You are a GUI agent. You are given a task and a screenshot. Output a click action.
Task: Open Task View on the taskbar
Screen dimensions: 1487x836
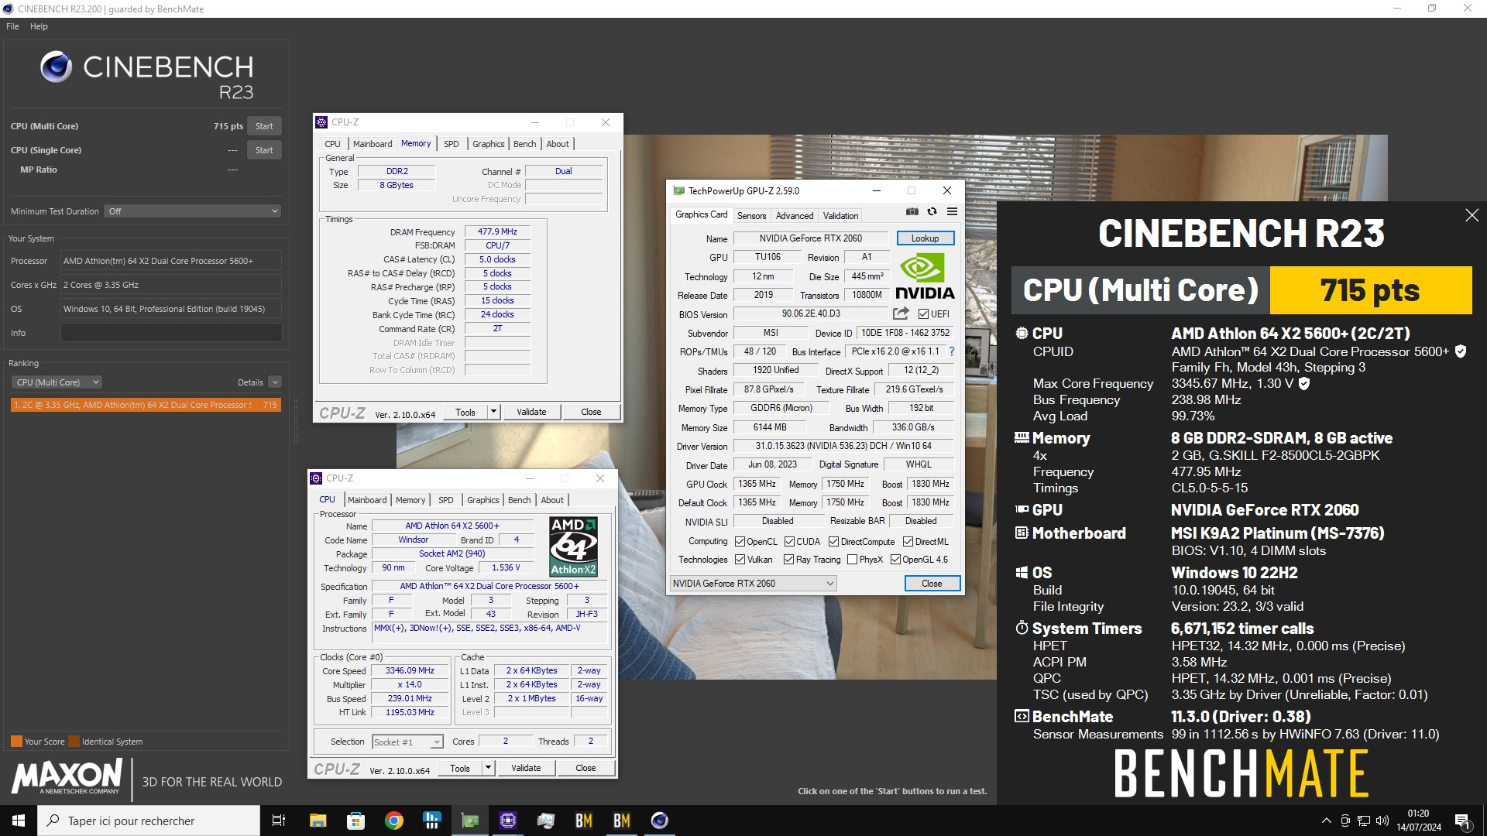tap(279, 821)
